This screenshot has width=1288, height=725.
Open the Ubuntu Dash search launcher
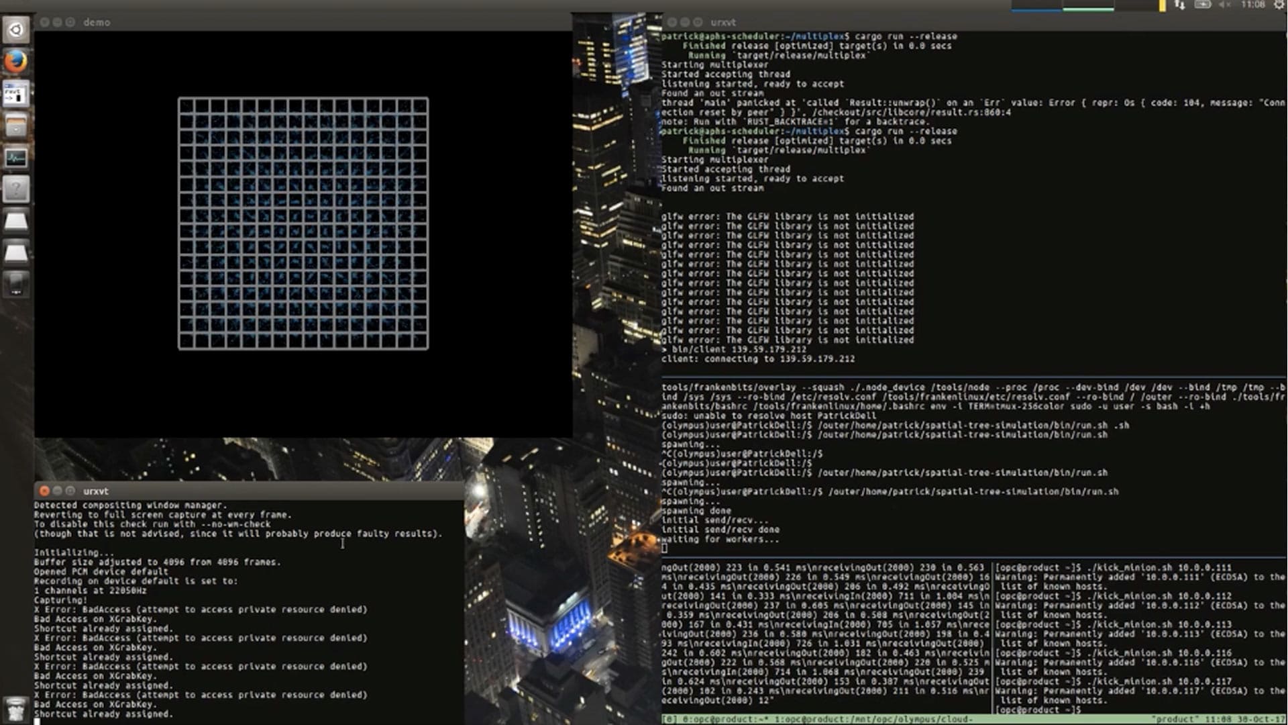pyautogui.click(x=16, y=30)
